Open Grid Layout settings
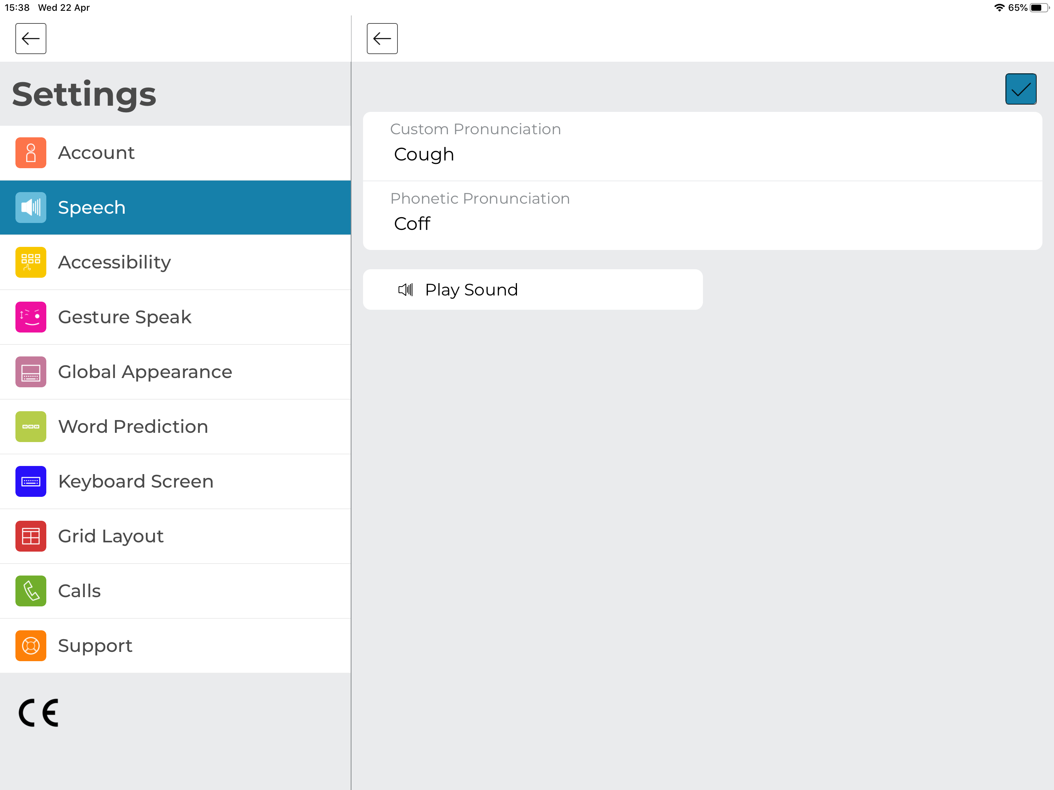 click(x=176, y=537)
